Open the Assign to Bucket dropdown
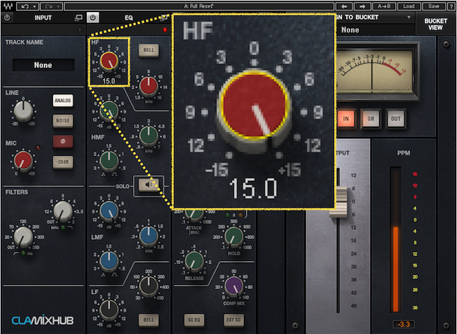 pos(409,17)
